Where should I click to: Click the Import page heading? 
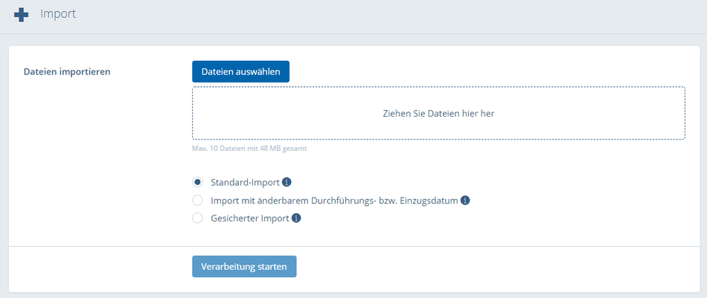coord(58,14)
